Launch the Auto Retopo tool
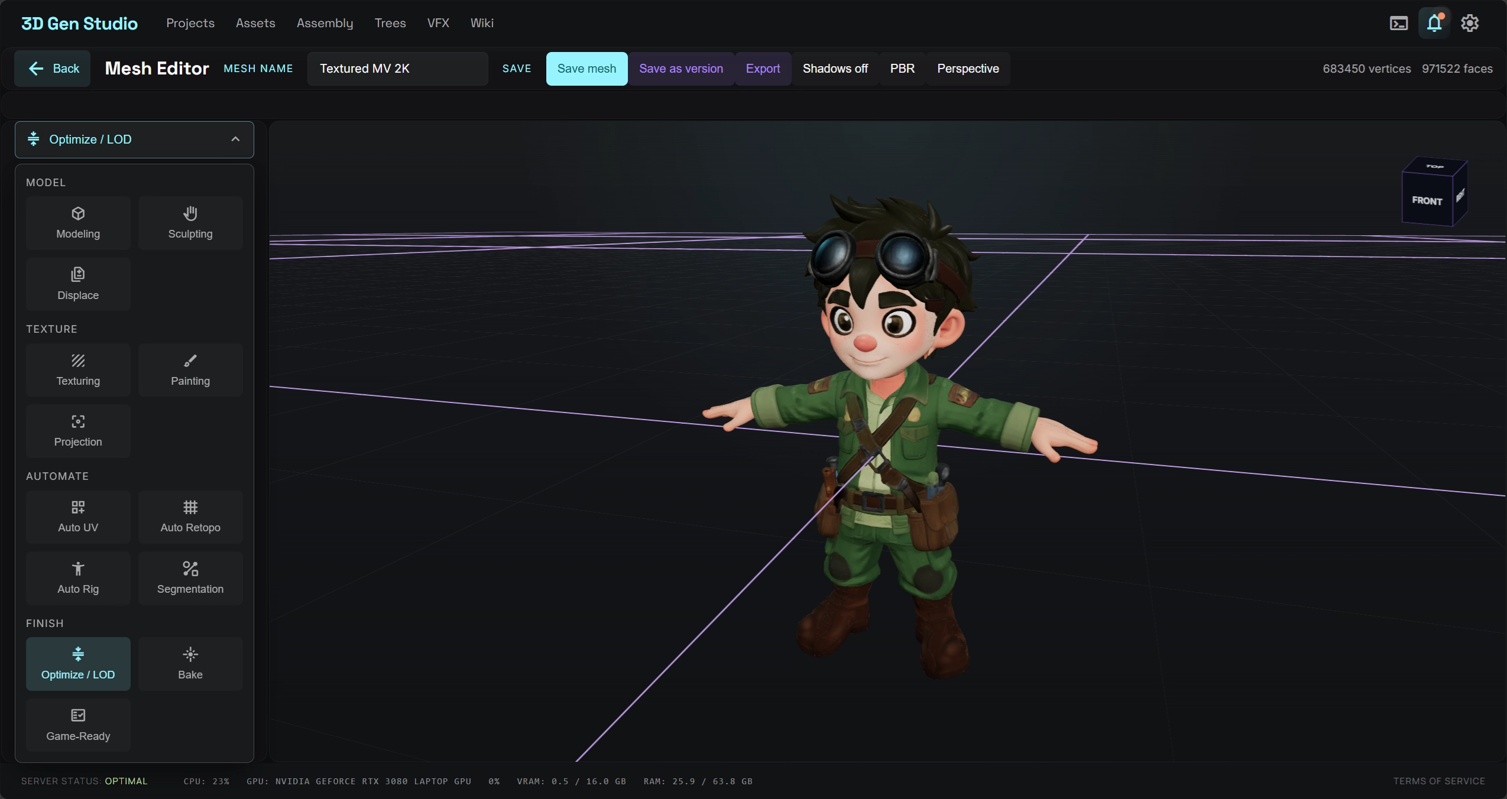 pyautogui.click(x=190, y=517)
